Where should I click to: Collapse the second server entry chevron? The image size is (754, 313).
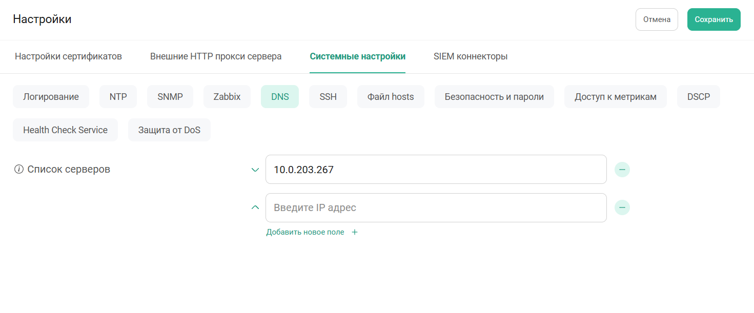coord(255,207)
